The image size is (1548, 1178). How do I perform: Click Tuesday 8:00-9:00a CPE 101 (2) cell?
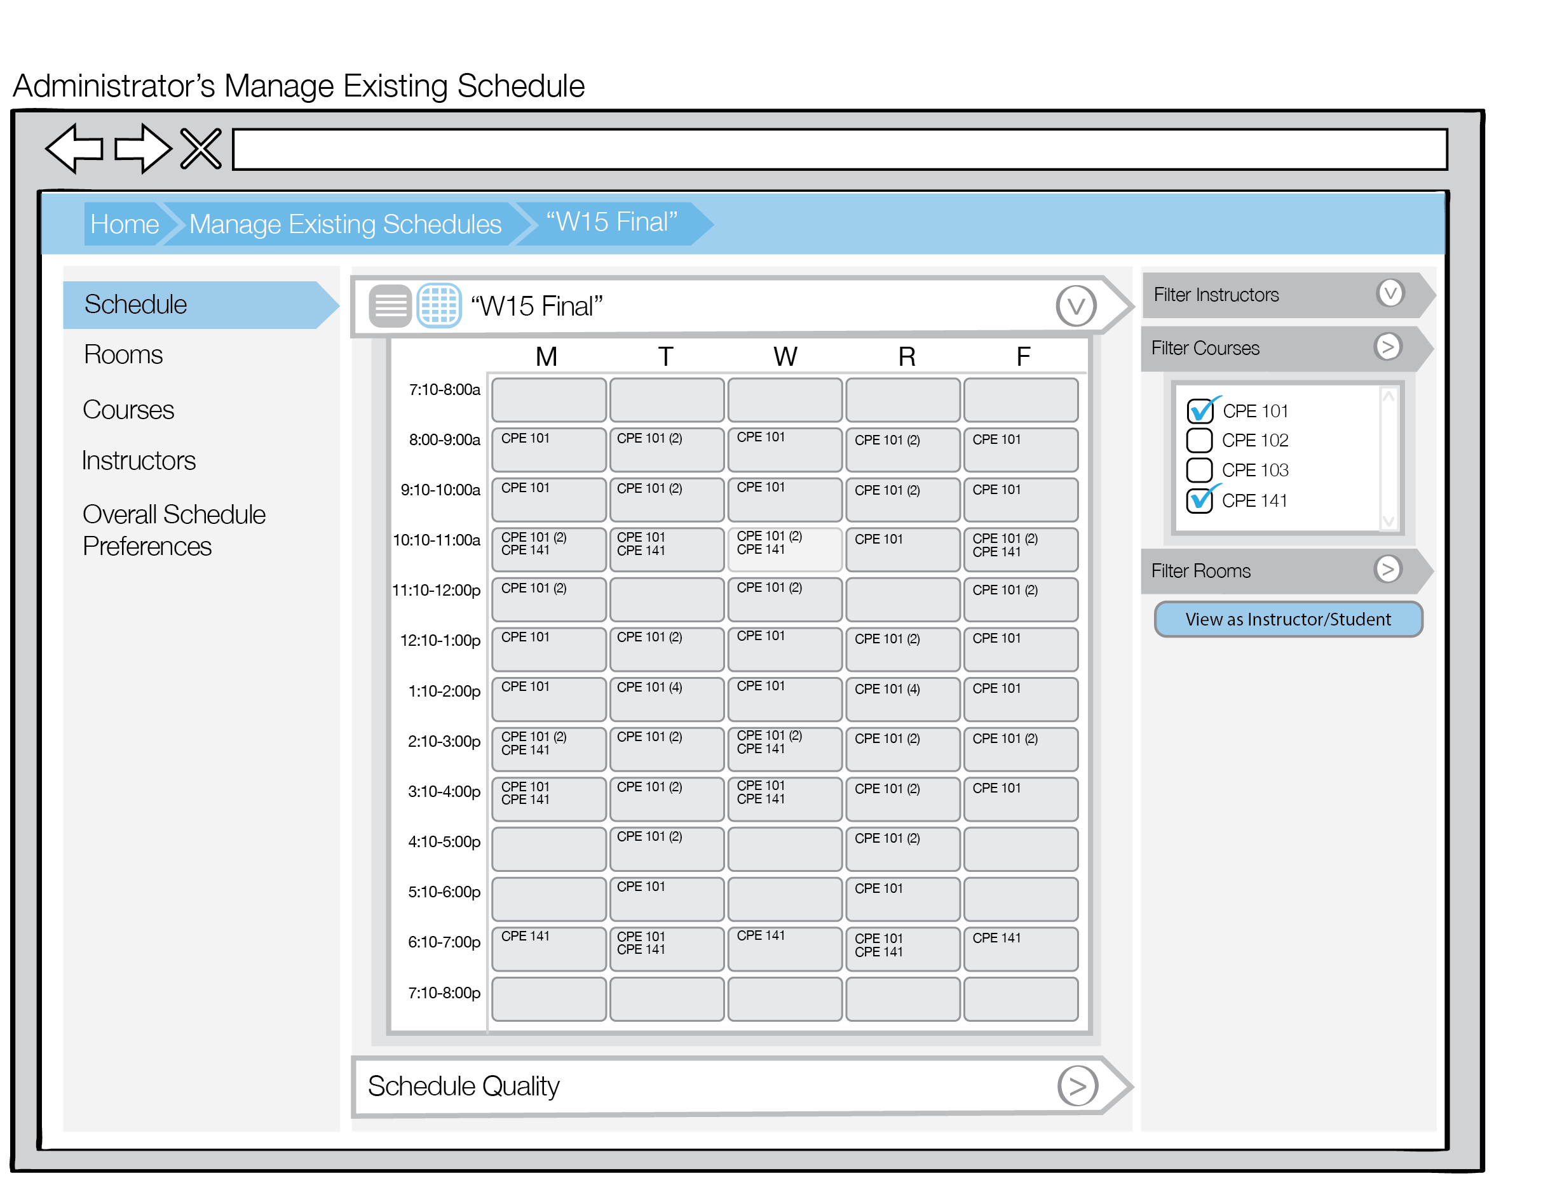click(667, 450)
